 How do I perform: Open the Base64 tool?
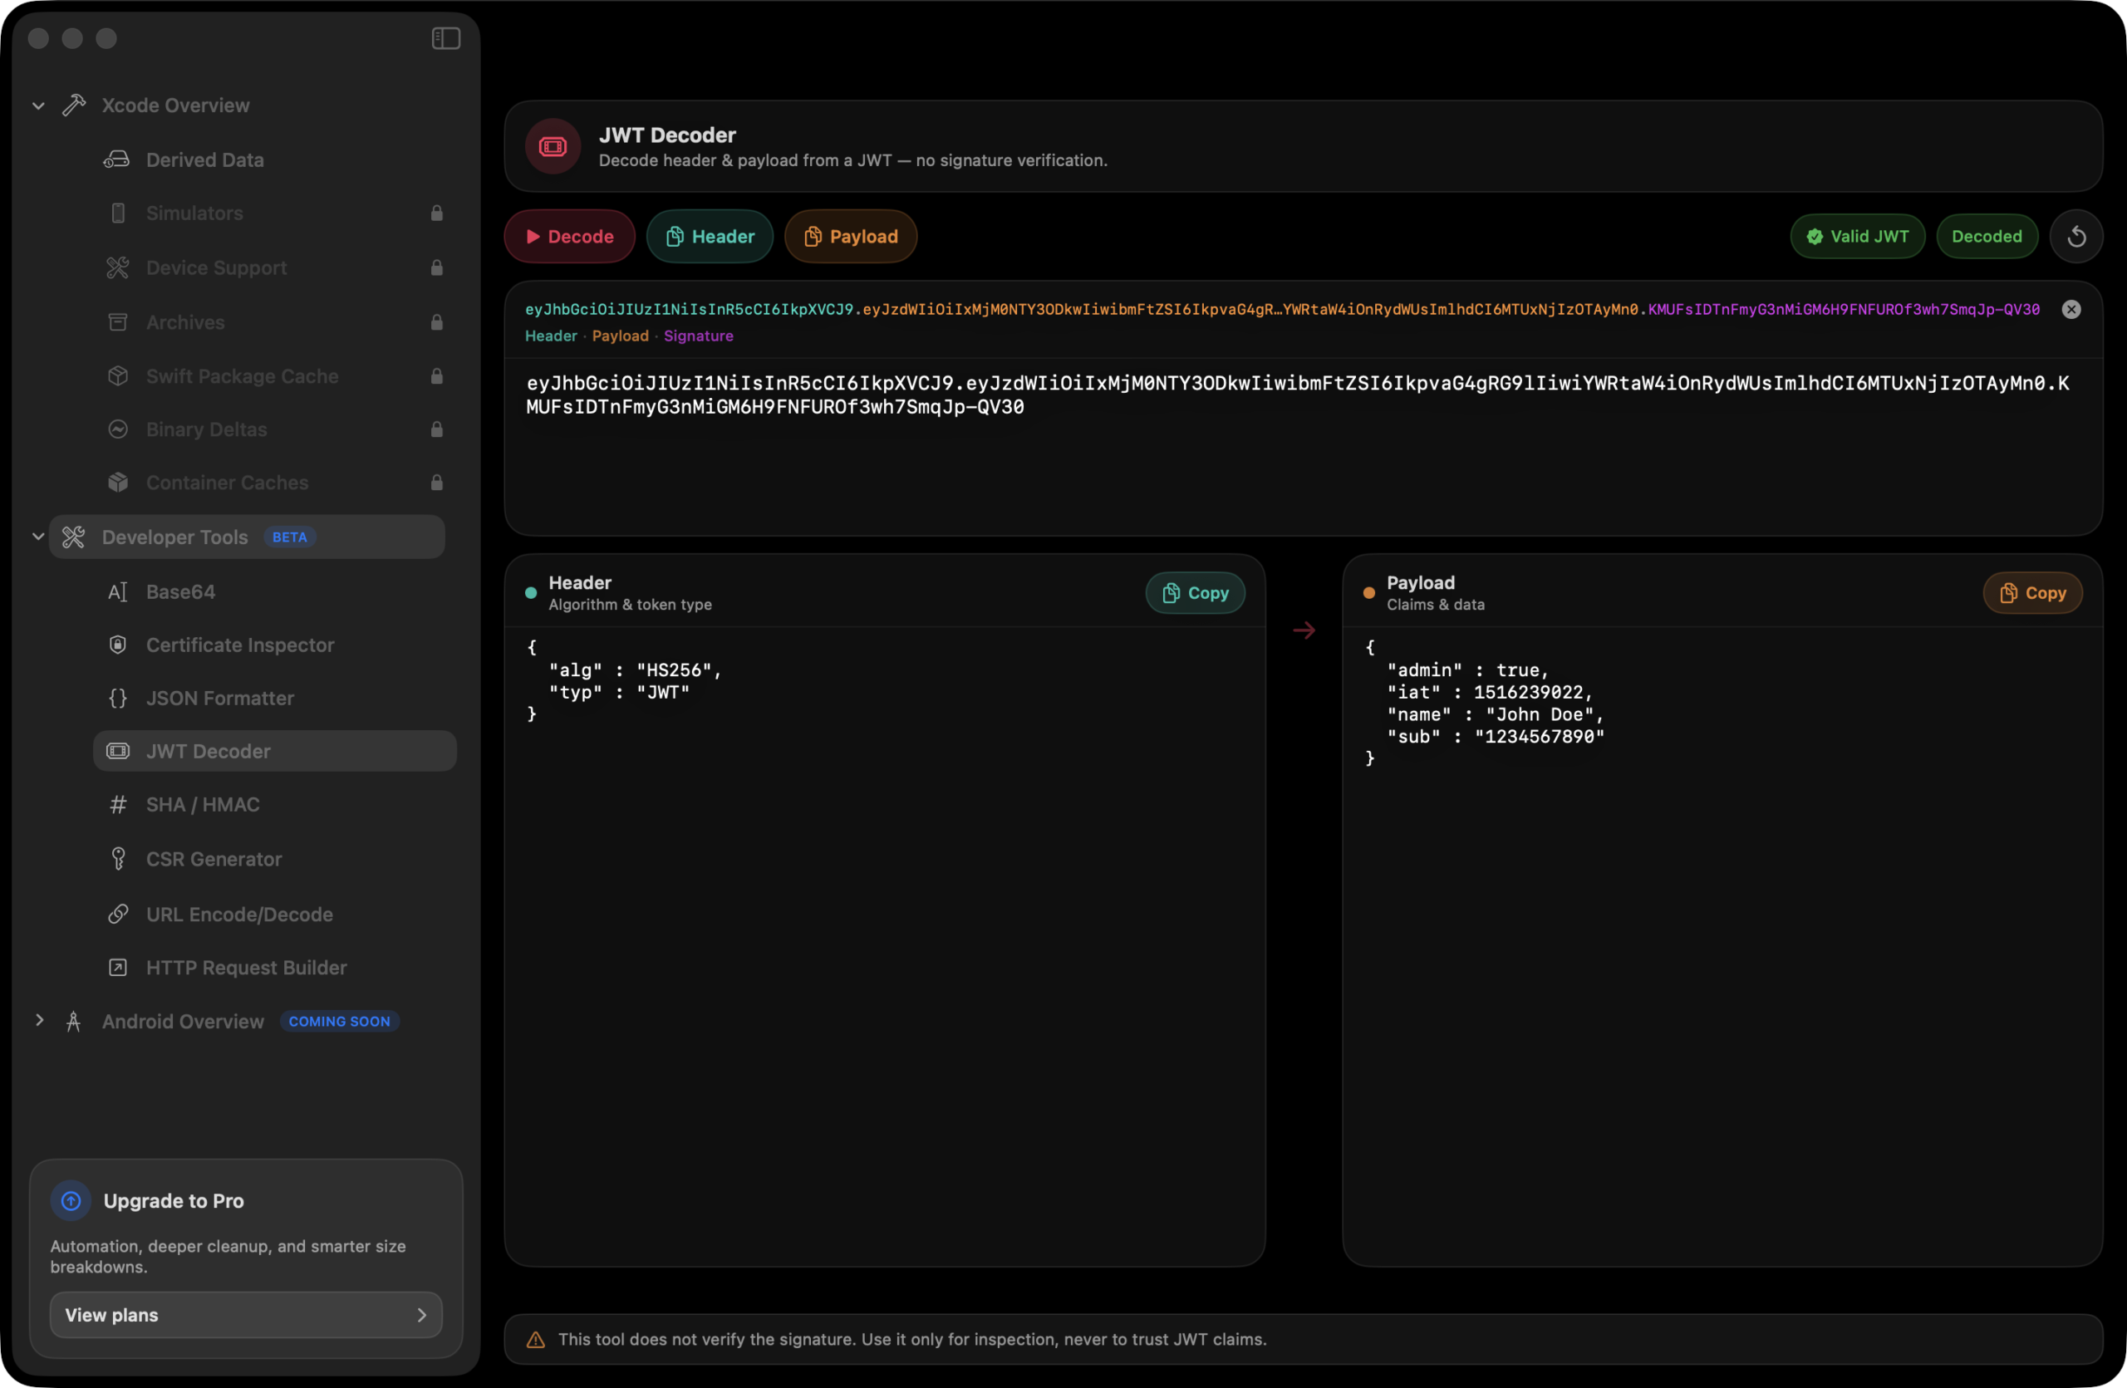point(179,591)
